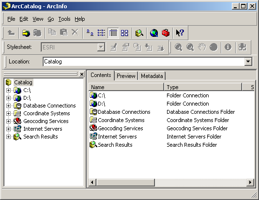
Task: Click the Paste toolbar icon
Action: (x=64, y=32)
